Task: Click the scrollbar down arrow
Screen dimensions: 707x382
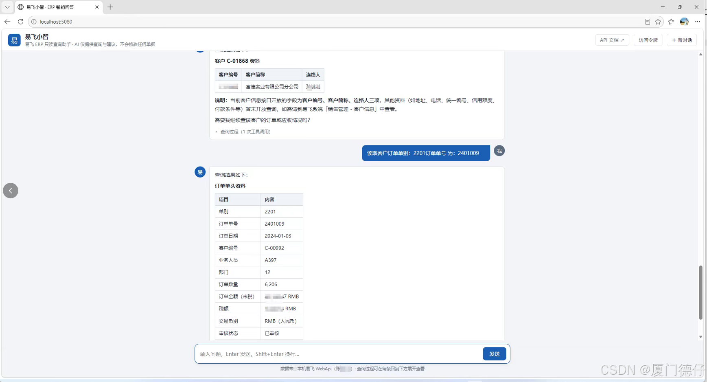Action: [700, 337]
